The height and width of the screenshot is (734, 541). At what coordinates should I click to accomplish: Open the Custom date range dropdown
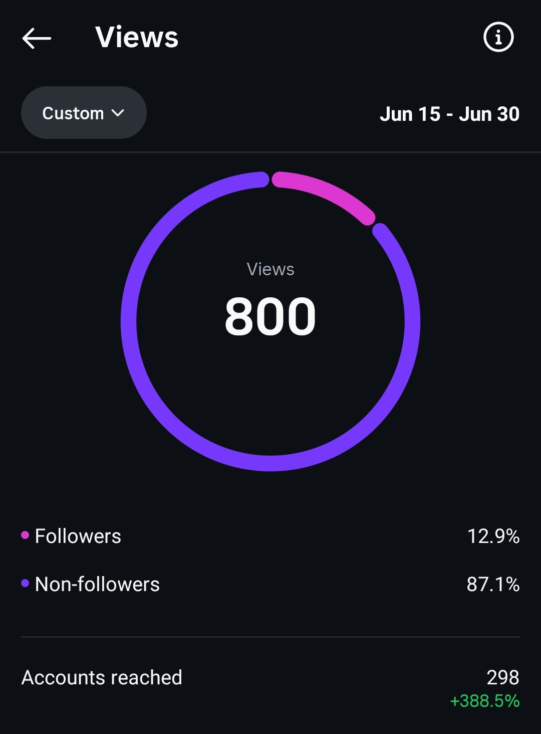pyautogui.click(x=84, y=113)
